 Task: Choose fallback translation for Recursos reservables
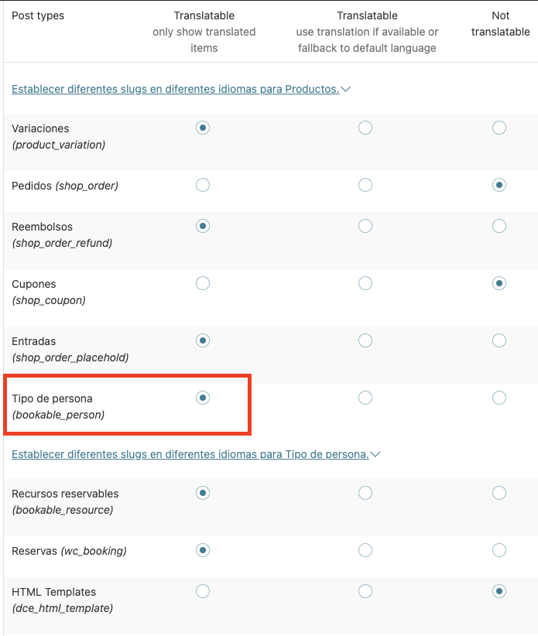365,493
